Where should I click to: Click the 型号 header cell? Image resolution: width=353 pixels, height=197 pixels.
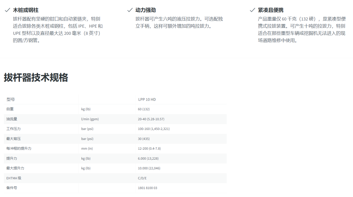point(11,100)
